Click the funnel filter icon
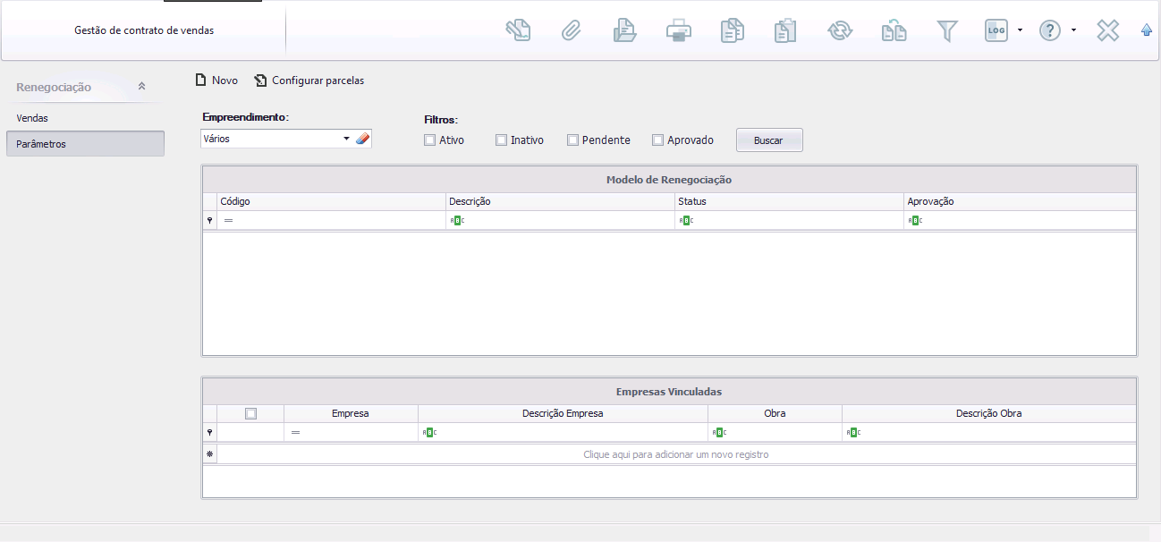The width and height of the screenshot is (1161, 542). (x=946, y=30)
